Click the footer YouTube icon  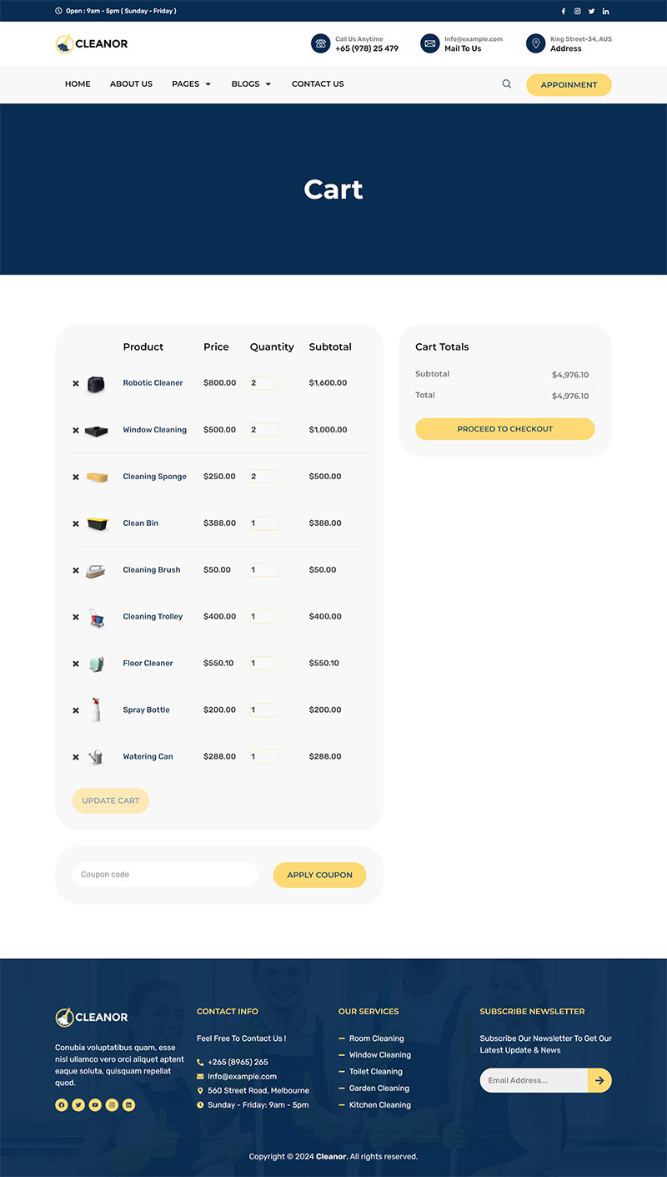pyautogui.click(x=95, y=1104)
